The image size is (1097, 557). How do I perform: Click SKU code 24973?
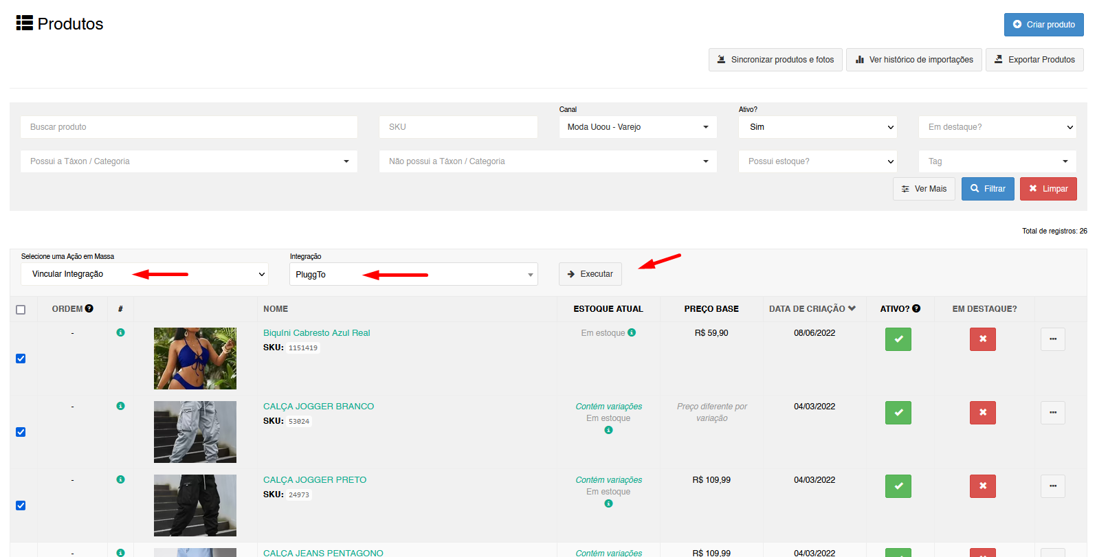coord(299,495)
